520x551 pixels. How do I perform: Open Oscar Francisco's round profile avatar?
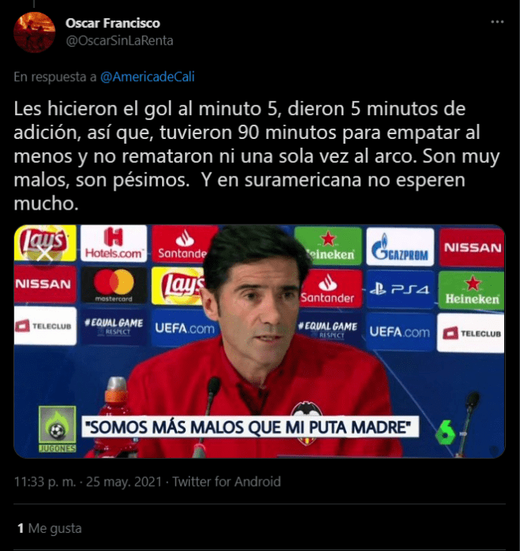tap(34, 32)
